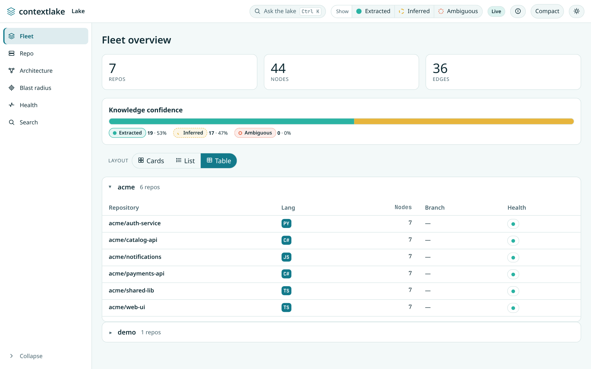Toggle the Live indicator

(496, 11)
